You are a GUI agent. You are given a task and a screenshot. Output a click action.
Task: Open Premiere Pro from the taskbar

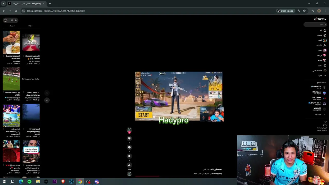pos(54,182)
